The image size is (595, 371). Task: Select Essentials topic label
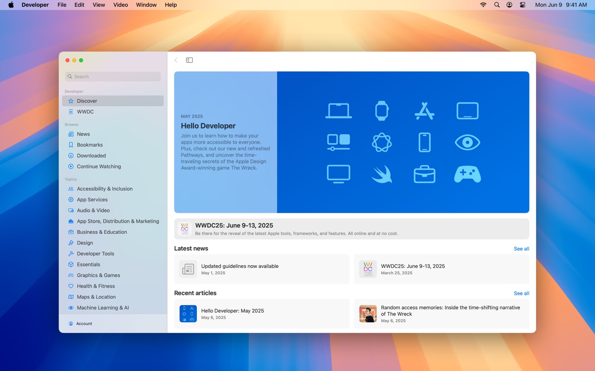(x=89, y=265)
